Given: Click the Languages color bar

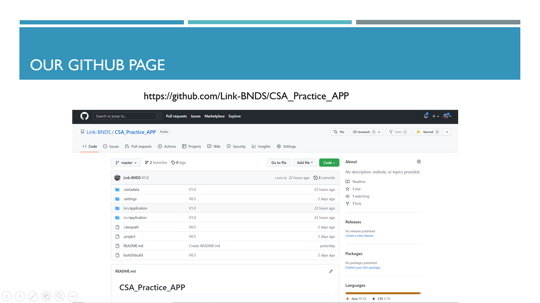Looking at the screenshot, I should [x=383, y=293].
